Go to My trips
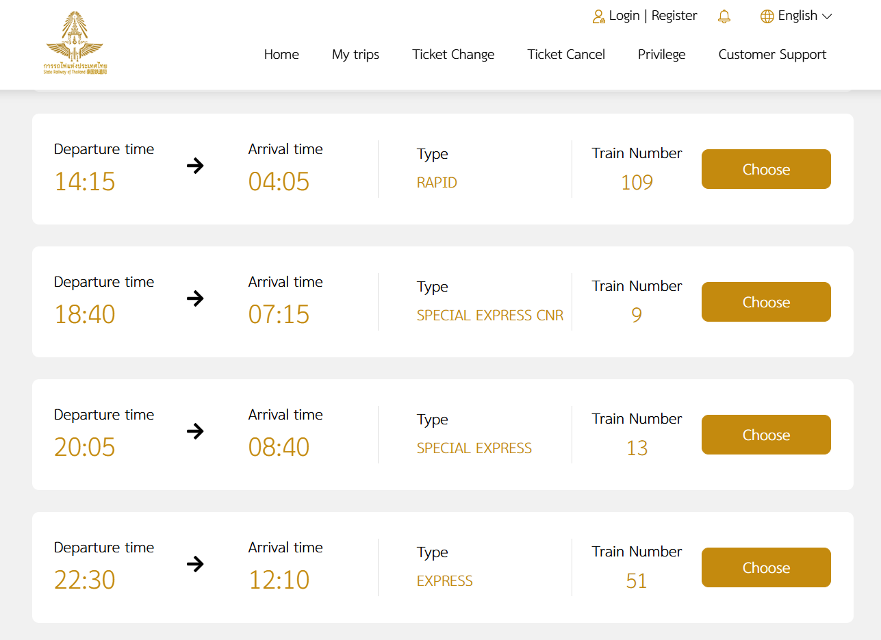 tap(355, 54)
